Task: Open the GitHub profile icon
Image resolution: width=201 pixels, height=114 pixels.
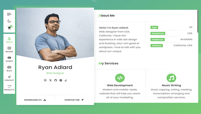Action: point(55,80)
